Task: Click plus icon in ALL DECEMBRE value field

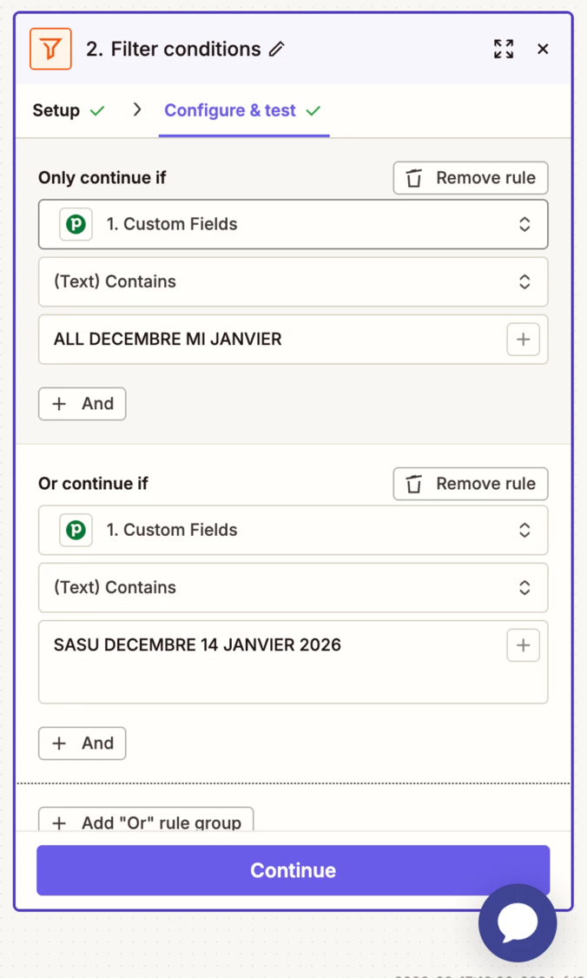Action: click(x=523, y=340)
